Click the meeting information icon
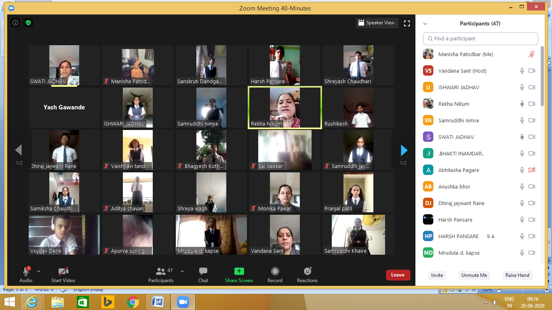This screenshot has width=552, height=310. point(15,23)
